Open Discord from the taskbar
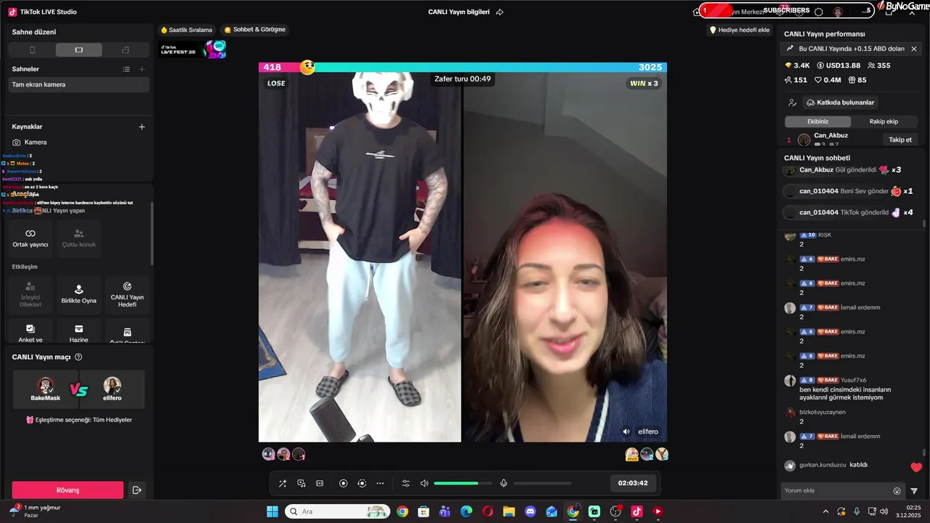 pos(530,511)
